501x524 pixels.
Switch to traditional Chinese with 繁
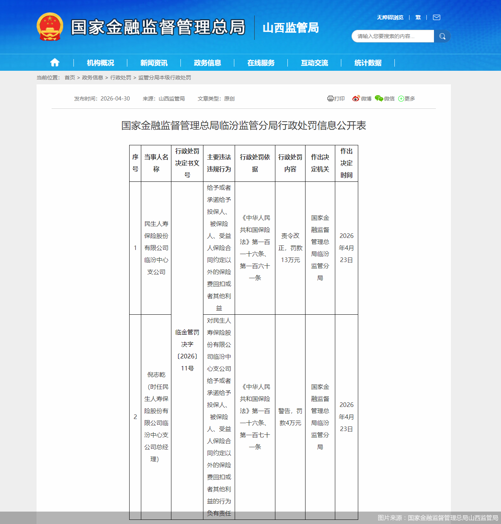[418, 17]
